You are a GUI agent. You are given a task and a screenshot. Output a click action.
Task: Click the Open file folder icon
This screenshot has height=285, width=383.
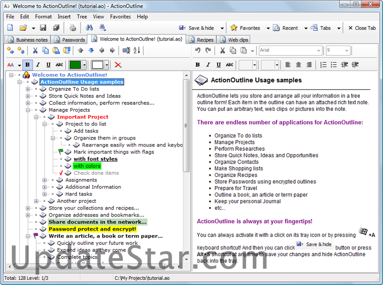click(23, 28)
